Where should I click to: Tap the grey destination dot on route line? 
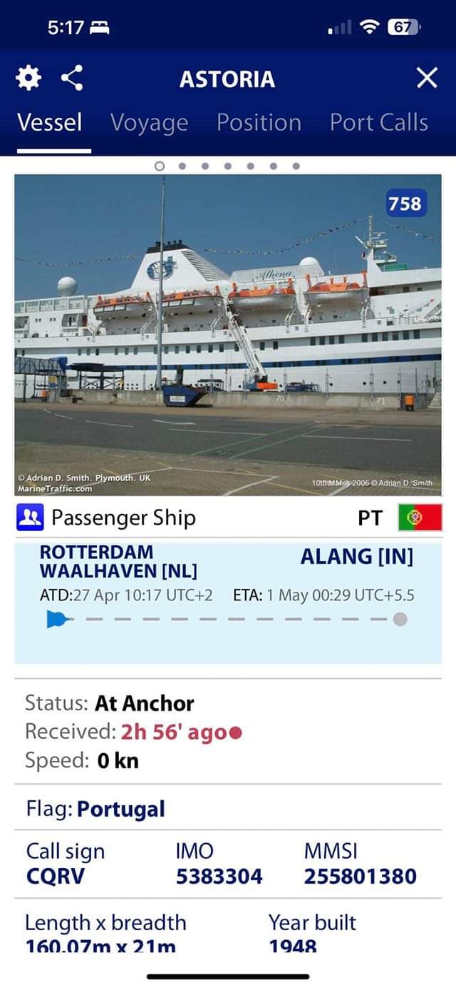click(400, 619)
